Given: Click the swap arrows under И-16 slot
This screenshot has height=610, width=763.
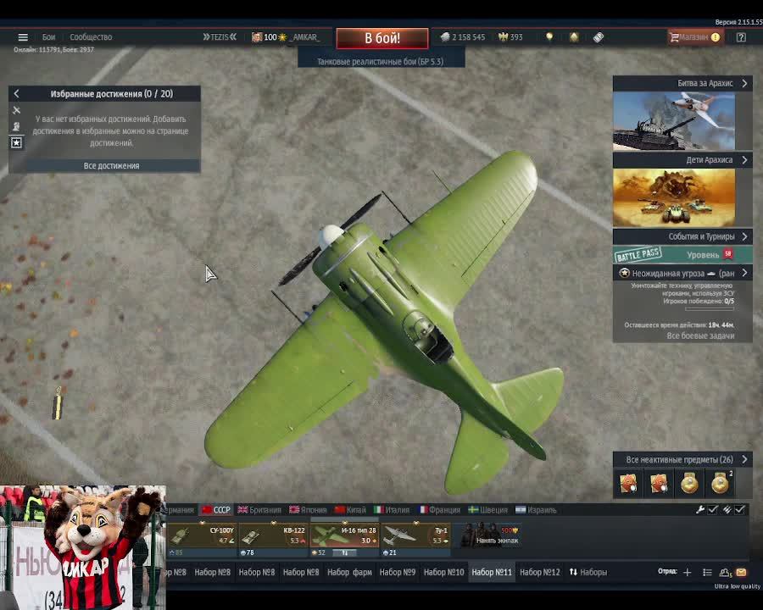Looking at the screenshot, I should point(344,552).
